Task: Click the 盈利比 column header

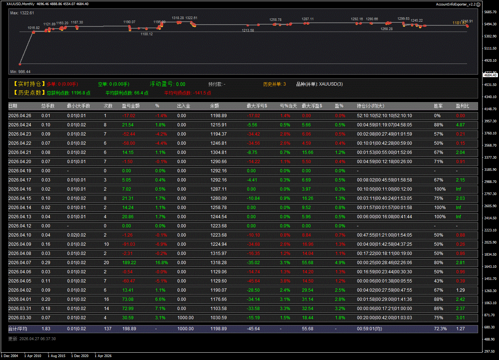Action: [462, 106]
